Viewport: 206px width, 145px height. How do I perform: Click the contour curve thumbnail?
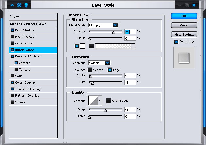tap(93, 101)
